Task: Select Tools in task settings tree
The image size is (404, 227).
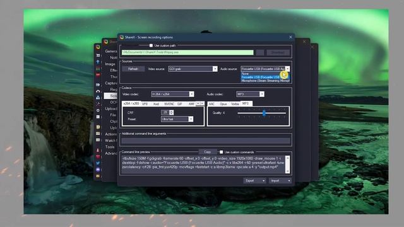Action: tap(110, 147)
